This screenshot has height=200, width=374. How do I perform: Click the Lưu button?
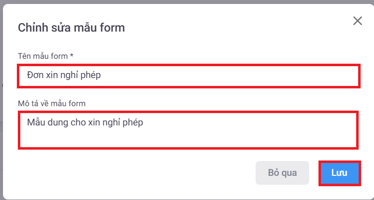[x=339, y=173]
